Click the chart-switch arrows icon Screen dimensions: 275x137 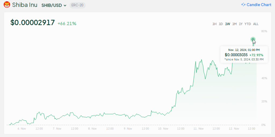(x=243, y=5)
